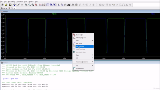This screenshot has width=160, height=90.
Task: Click the Halt simulation hand icon
Action: [x=22, y=5]
